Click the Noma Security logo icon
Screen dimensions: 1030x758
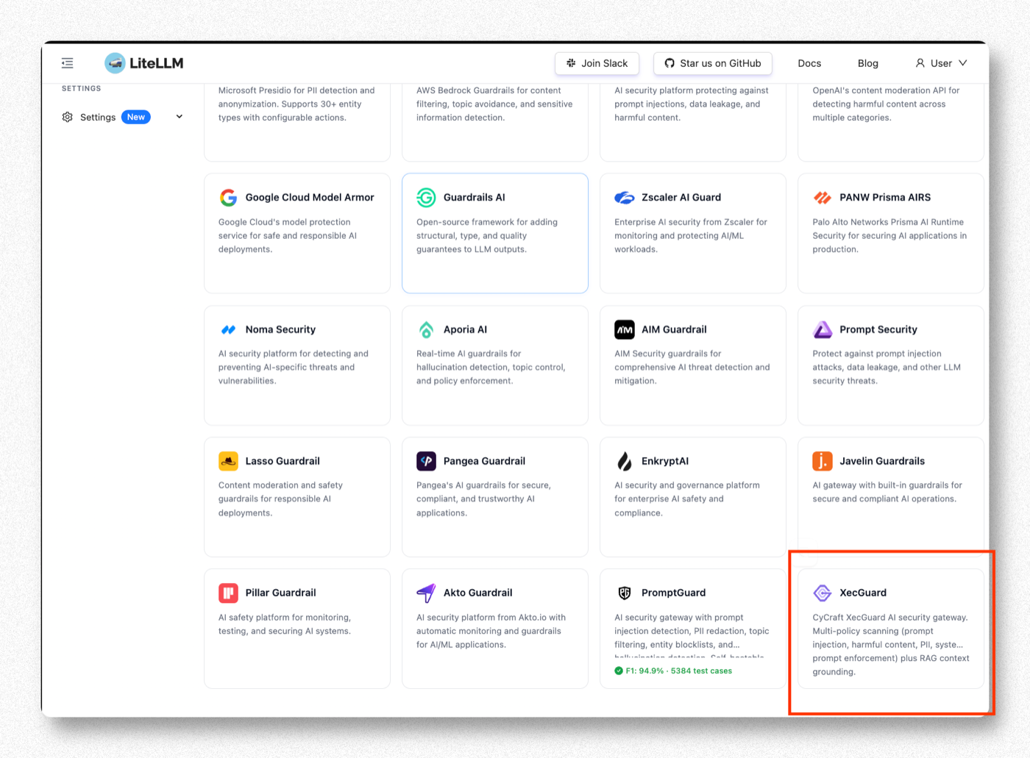click(x=228, y=330)
